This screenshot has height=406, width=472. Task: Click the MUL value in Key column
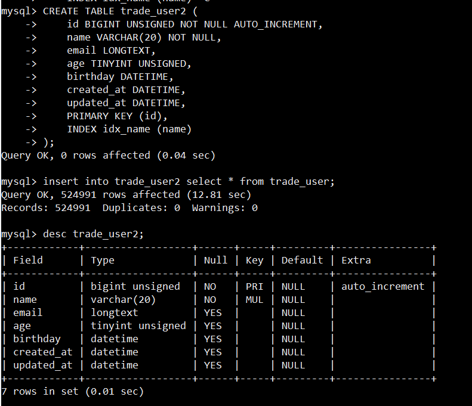pos(254,299)
